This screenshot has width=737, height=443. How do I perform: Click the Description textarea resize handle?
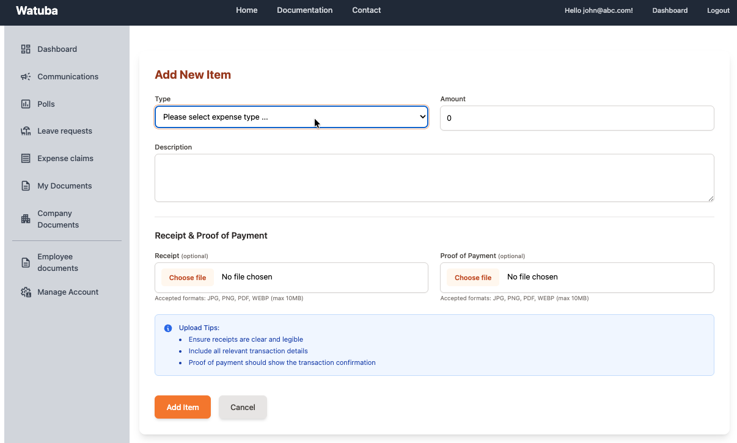coord(711,198)
